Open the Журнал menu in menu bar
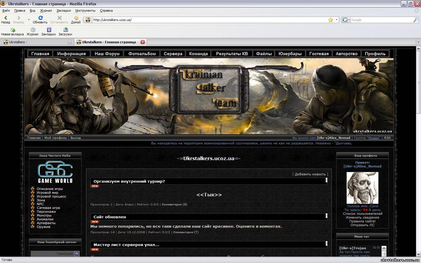Viewport: 421px width, 263px height. coord(46,11)
